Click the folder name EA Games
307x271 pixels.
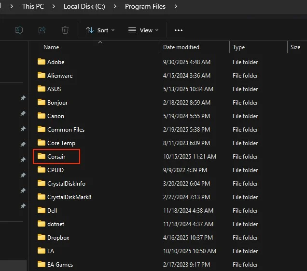coord(60,265)
